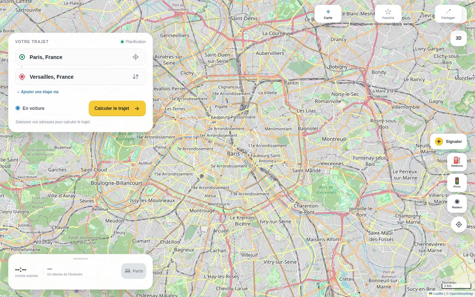Viewport: 475px width, 297px height.
Task: Click Calculer le trajet button
Action: (x=117, y=108)
